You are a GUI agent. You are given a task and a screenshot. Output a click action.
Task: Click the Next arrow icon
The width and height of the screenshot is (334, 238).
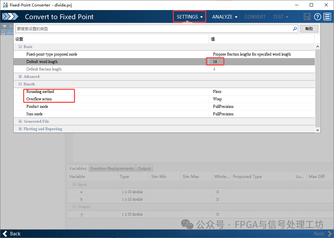pos(329,234)
